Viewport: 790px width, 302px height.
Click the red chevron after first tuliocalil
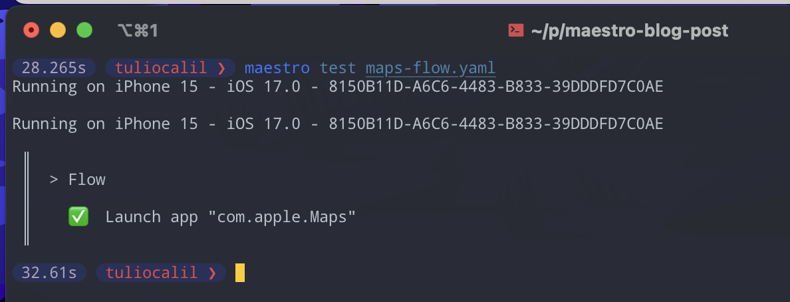[221, 68]
